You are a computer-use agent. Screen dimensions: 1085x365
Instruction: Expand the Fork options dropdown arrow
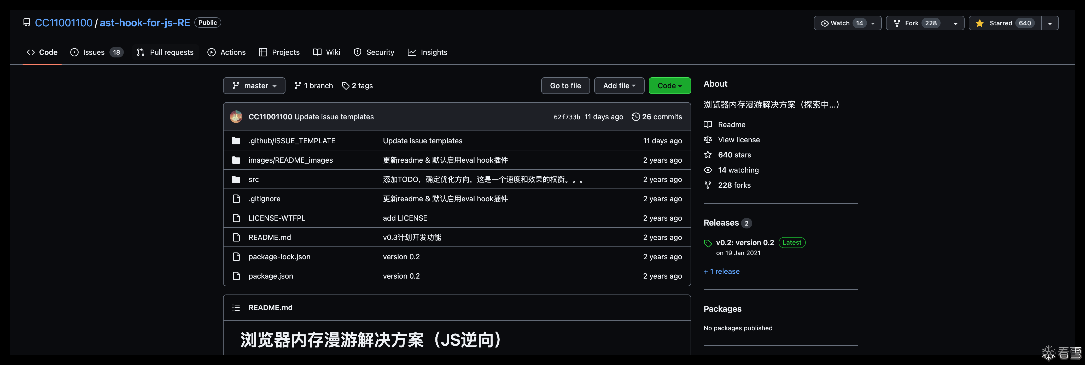[x=956, y=23]
